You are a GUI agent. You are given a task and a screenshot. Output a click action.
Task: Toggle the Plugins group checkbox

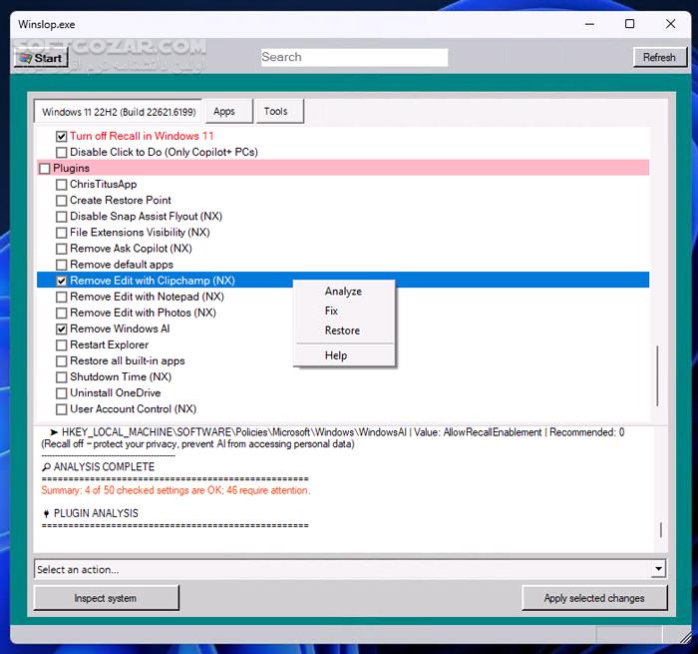(44, 169)
